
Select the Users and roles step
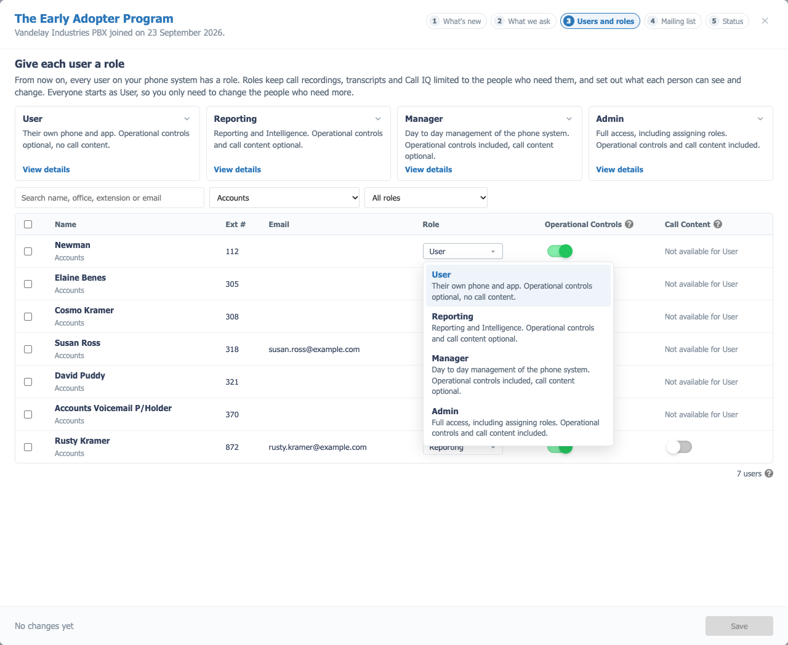point(600,21)
